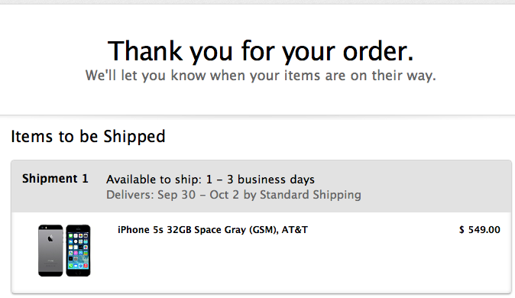The image size is (515, 298).
Task: Click the dollar sign before the price
Action: click(462, 230)
